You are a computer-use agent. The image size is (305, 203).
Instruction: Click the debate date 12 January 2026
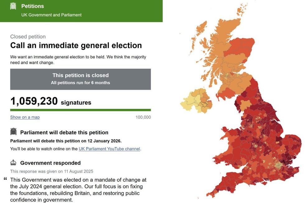tap(104, 141)
